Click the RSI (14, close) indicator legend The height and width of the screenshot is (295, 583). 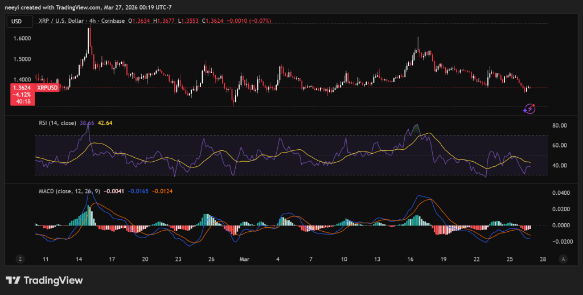(56, 122)
